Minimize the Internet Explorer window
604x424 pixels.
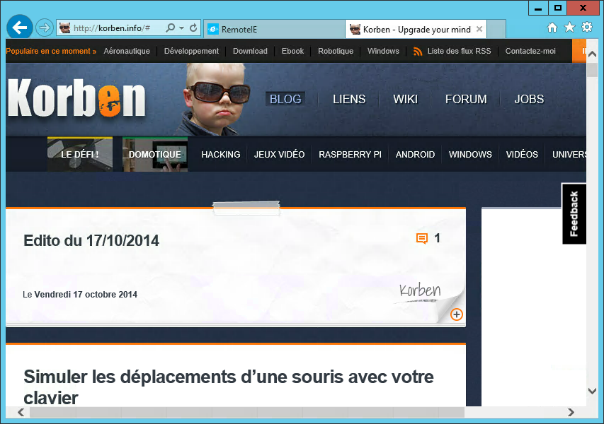coord(538,8)
